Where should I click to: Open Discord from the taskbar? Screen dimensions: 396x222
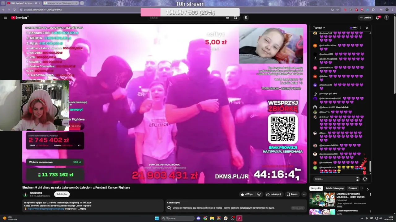click(198, 218)
